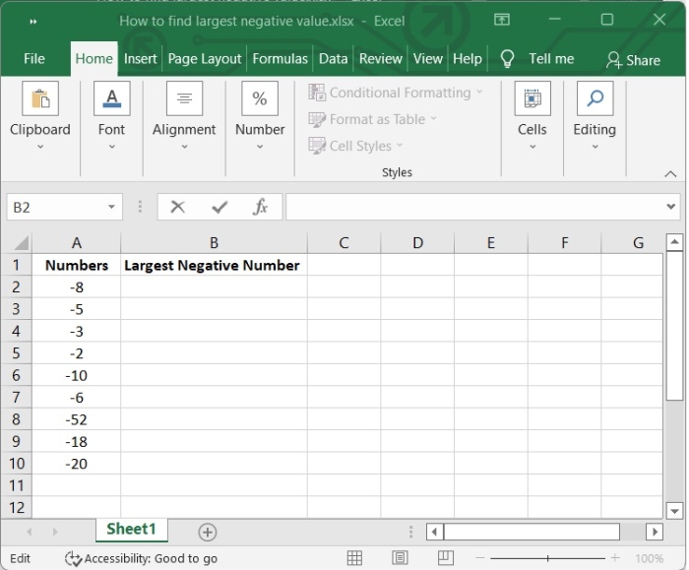
Task: Open the Editing magnifier group icon
Action: click(x=595, y=98)
